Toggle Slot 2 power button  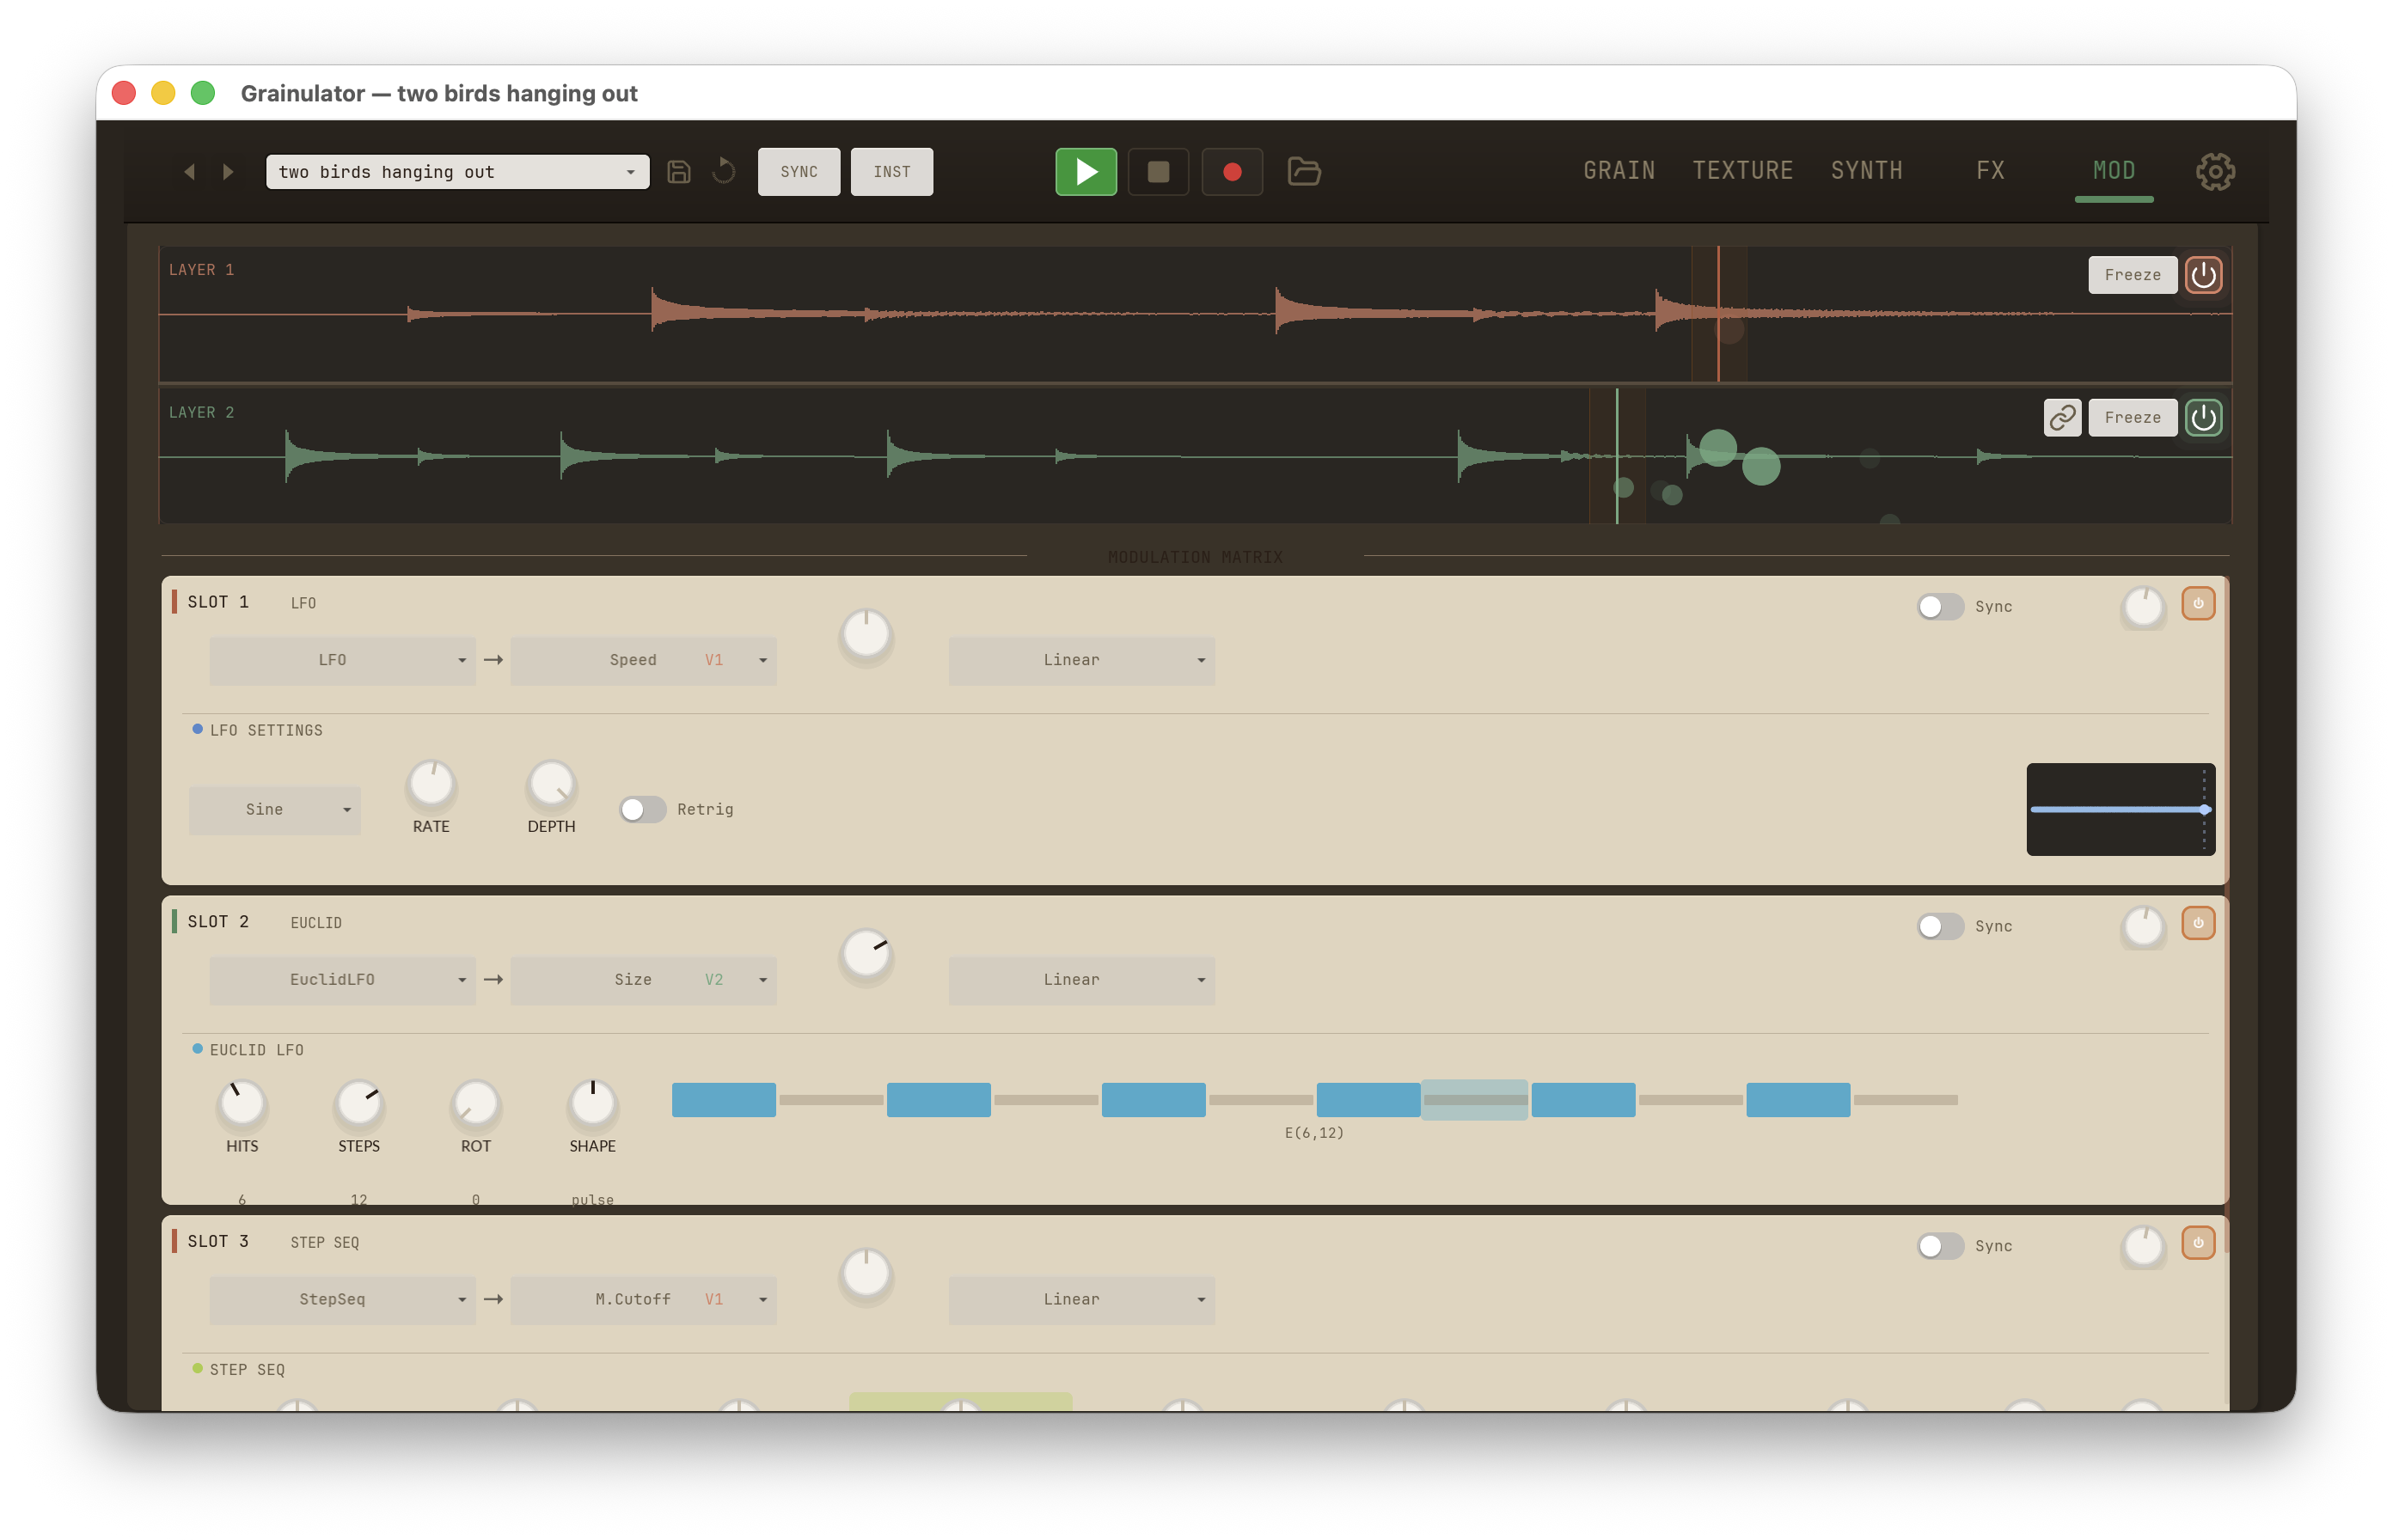pyautogui.click(x=2197, y=923)
